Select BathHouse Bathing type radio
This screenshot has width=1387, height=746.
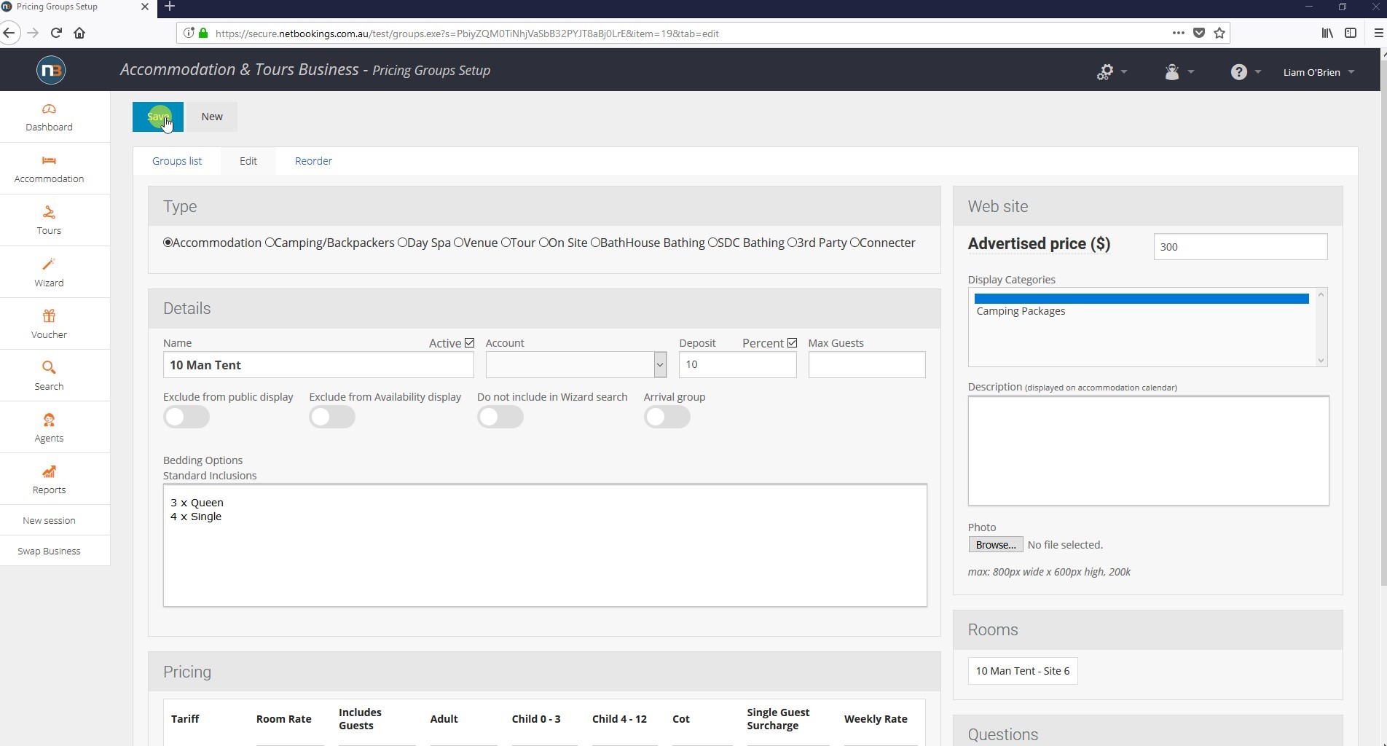[595, 243]
